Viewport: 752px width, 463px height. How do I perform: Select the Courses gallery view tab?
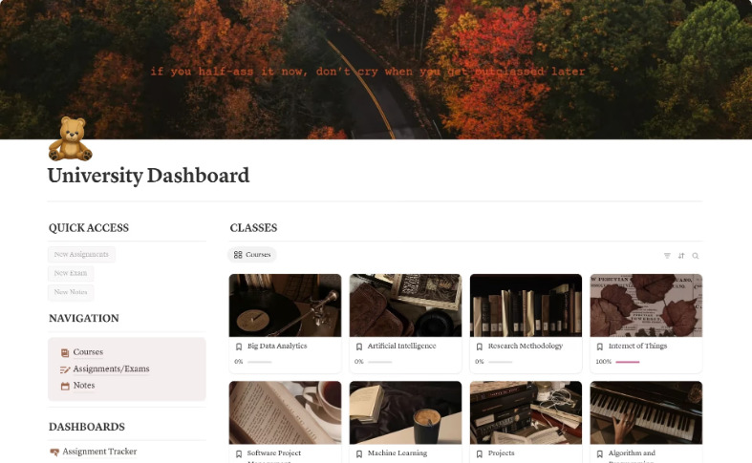[x=252, y=255]
